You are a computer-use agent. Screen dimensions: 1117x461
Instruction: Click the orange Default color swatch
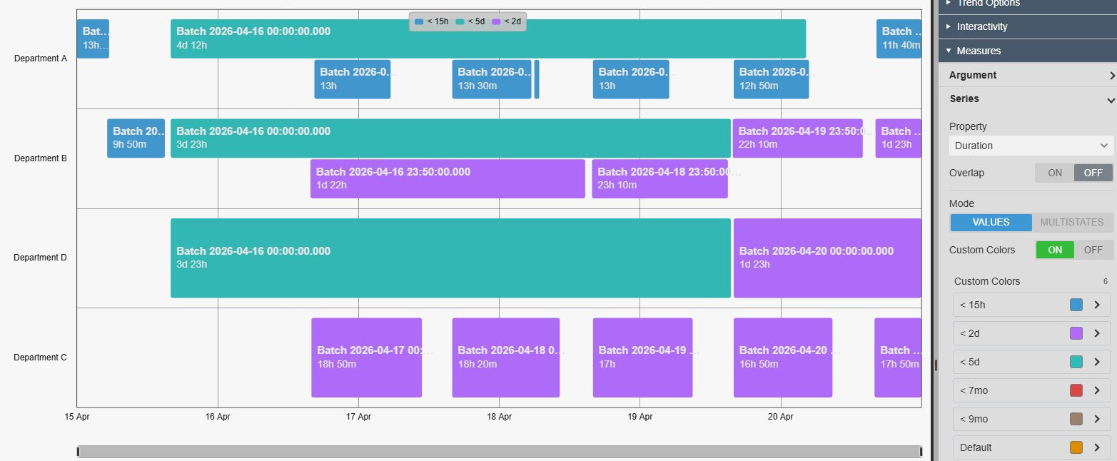pyautogui.click(x=1076, y=447)
